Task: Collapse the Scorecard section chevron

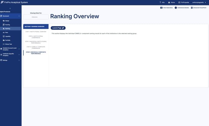Action: (x=19, y=16)
